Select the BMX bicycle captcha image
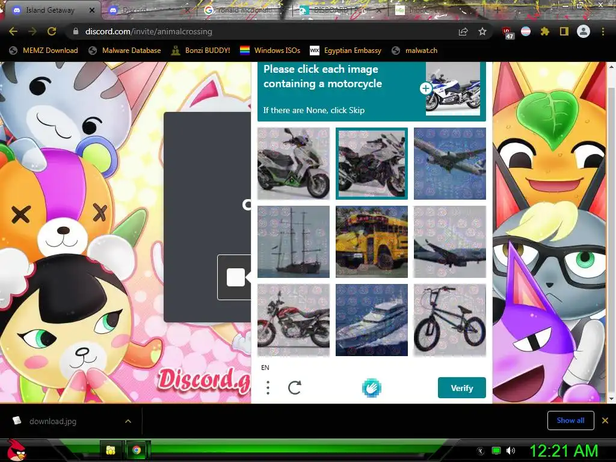This screenshot has width=616, height=462. click(450, 320)
